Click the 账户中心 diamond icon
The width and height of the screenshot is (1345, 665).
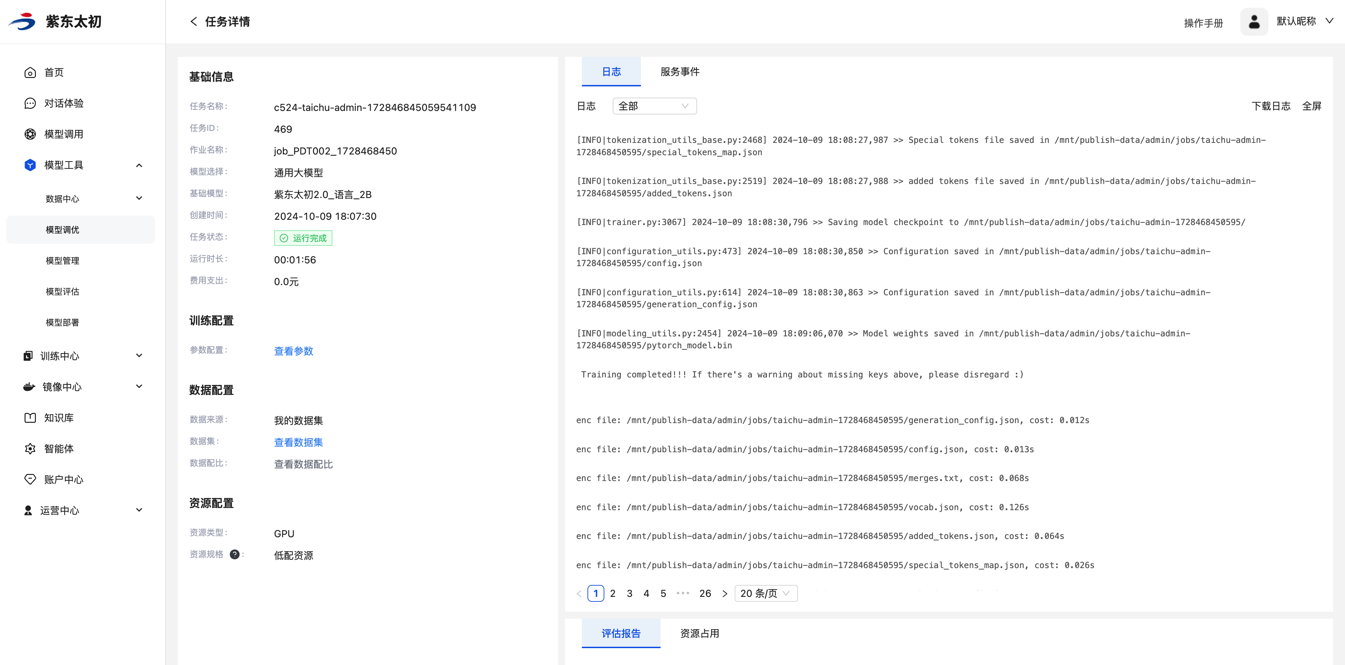point(30,479)
